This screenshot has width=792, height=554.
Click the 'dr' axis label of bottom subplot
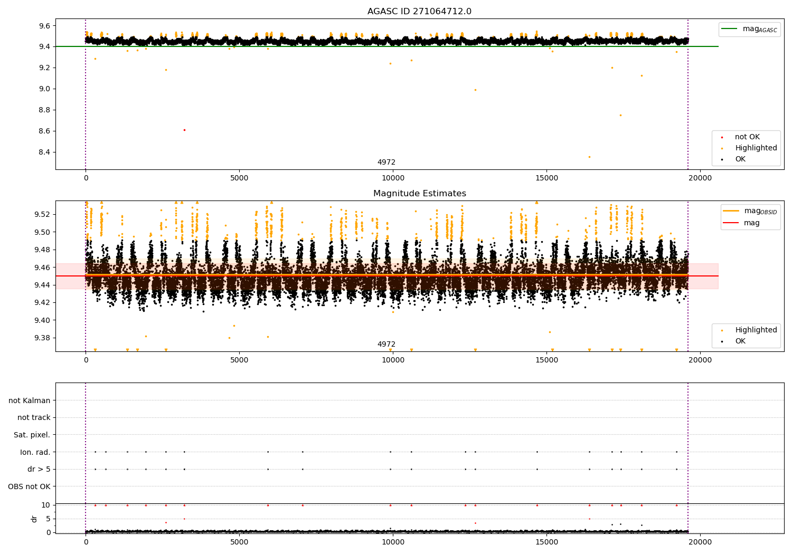point(34,519)
